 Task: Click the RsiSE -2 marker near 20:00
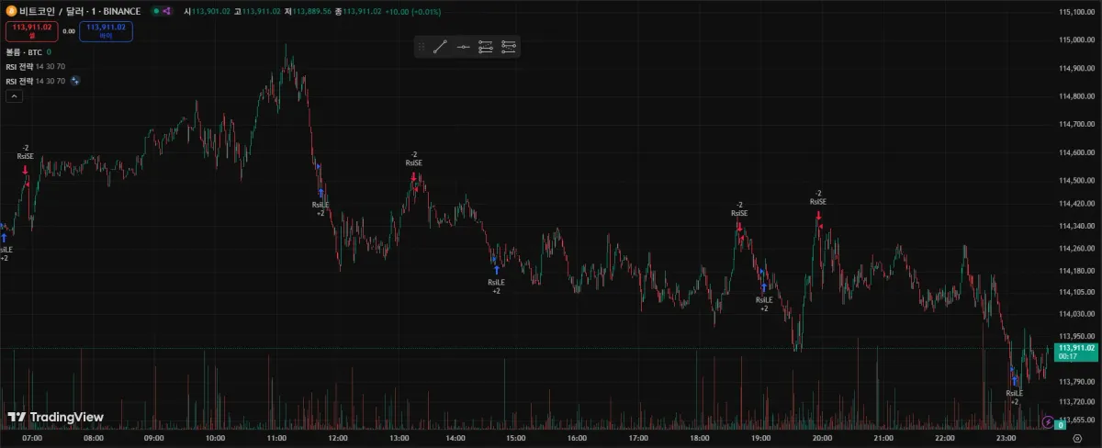(817, 204)
